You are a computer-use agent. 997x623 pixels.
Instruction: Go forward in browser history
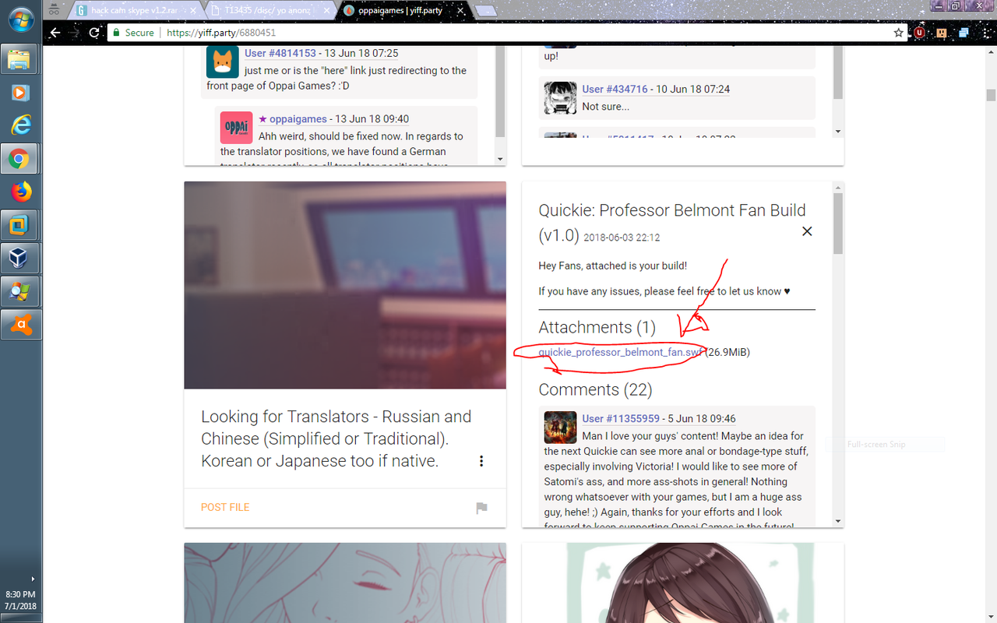click(x=75, y=33)
